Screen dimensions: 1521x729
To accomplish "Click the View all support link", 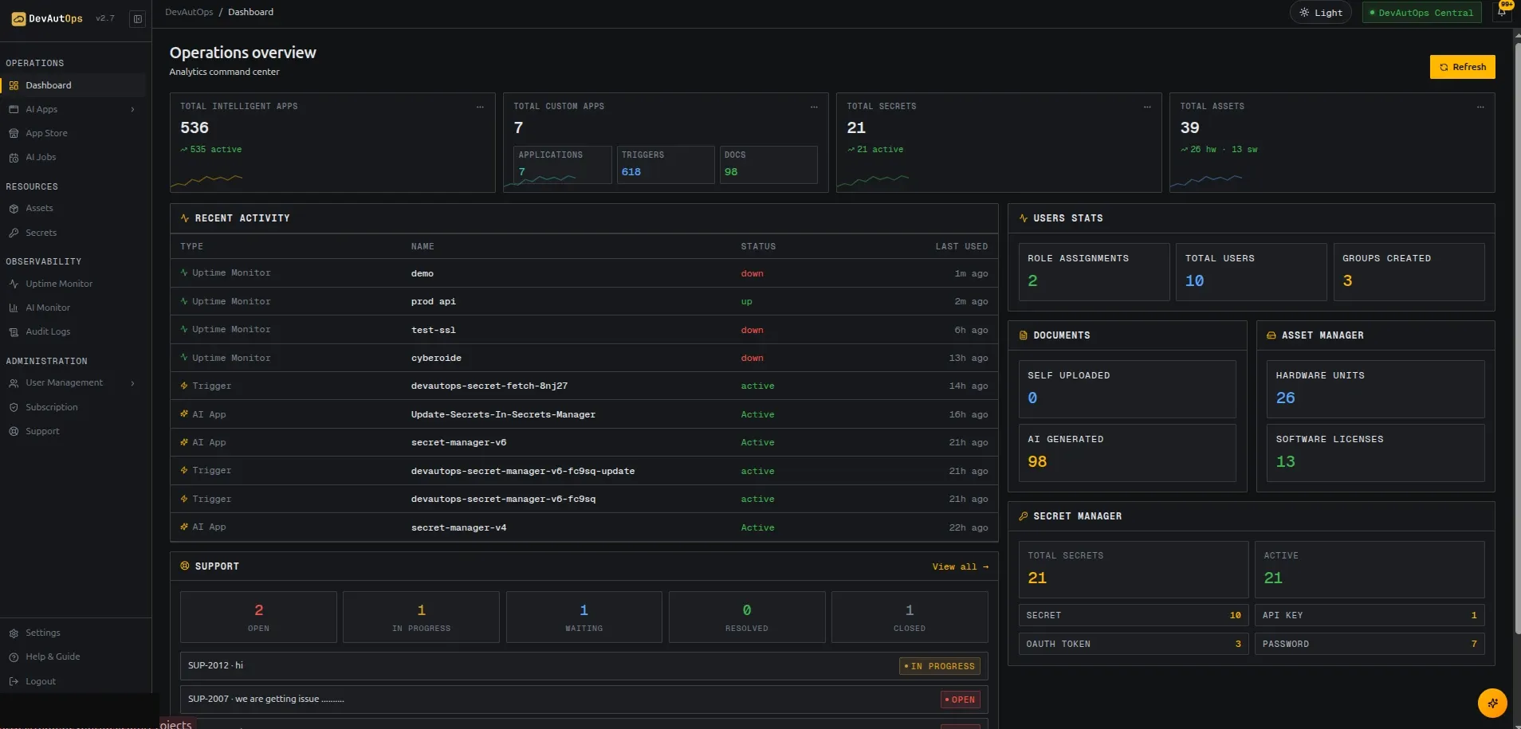I will pyautogui.click(x=961, y=566).
